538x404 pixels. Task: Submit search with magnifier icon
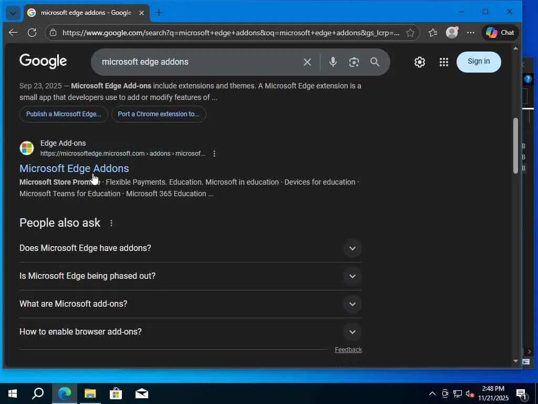point(375,62)
